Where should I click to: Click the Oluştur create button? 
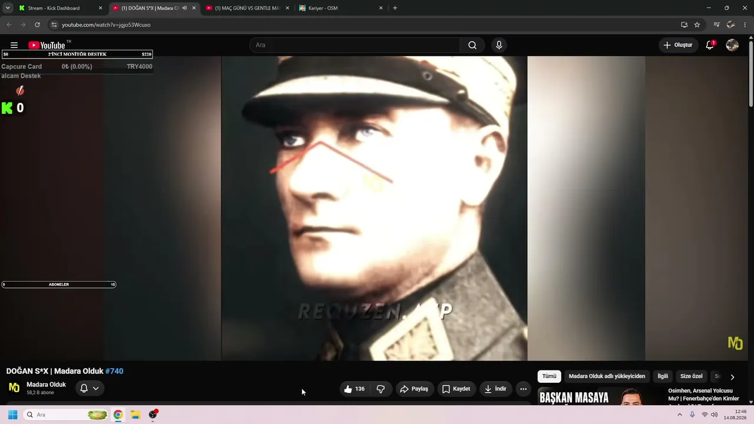[678, 45]
